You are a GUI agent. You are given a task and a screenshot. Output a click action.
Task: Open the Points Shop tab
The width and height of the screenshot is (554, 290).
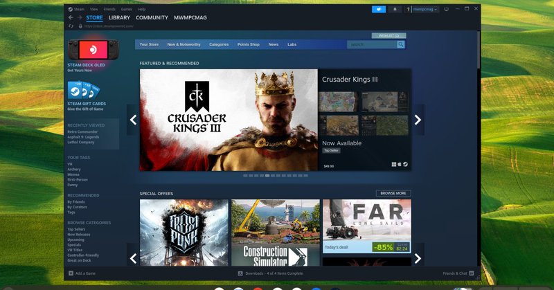[x=249, y=44]
